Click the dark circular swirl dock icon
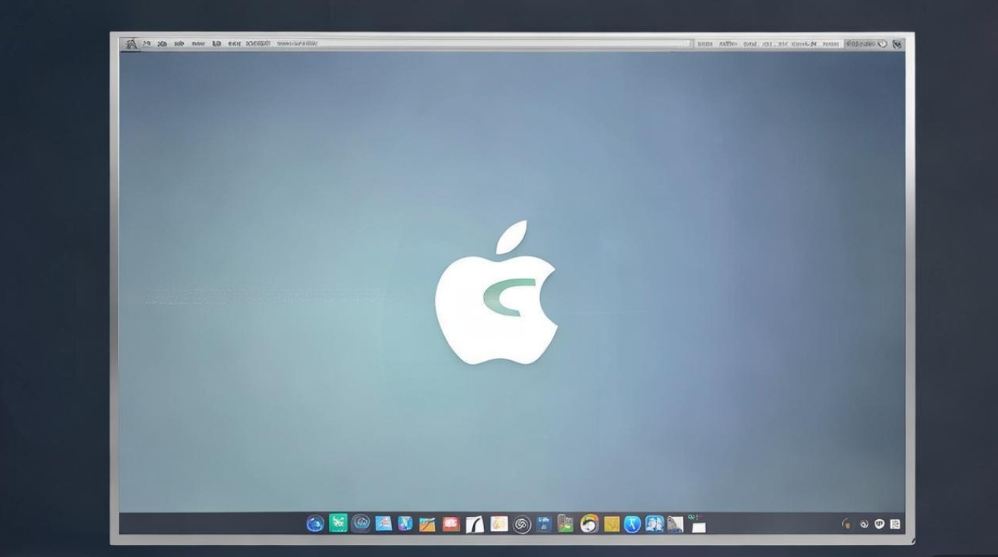Viewport: 998px width, 557px height. click(522, 524)
